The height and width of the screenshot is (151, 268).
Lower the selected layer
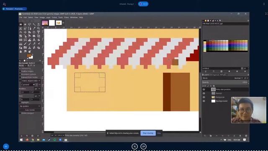(222, 135)
